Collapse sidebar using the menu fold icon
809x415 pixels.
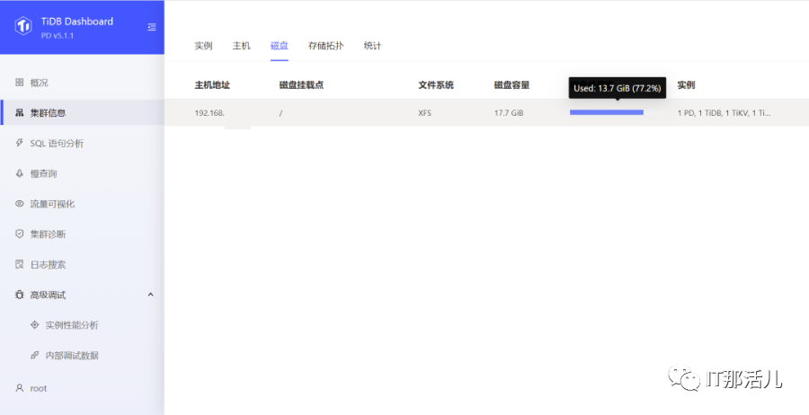tap(152, 27)
